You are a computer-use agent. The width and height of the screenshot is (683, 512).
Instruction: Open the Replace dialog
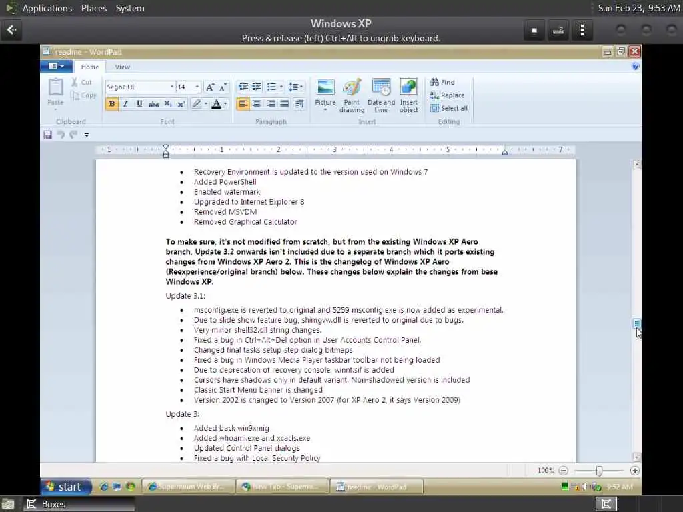click(x=447, y=95)
